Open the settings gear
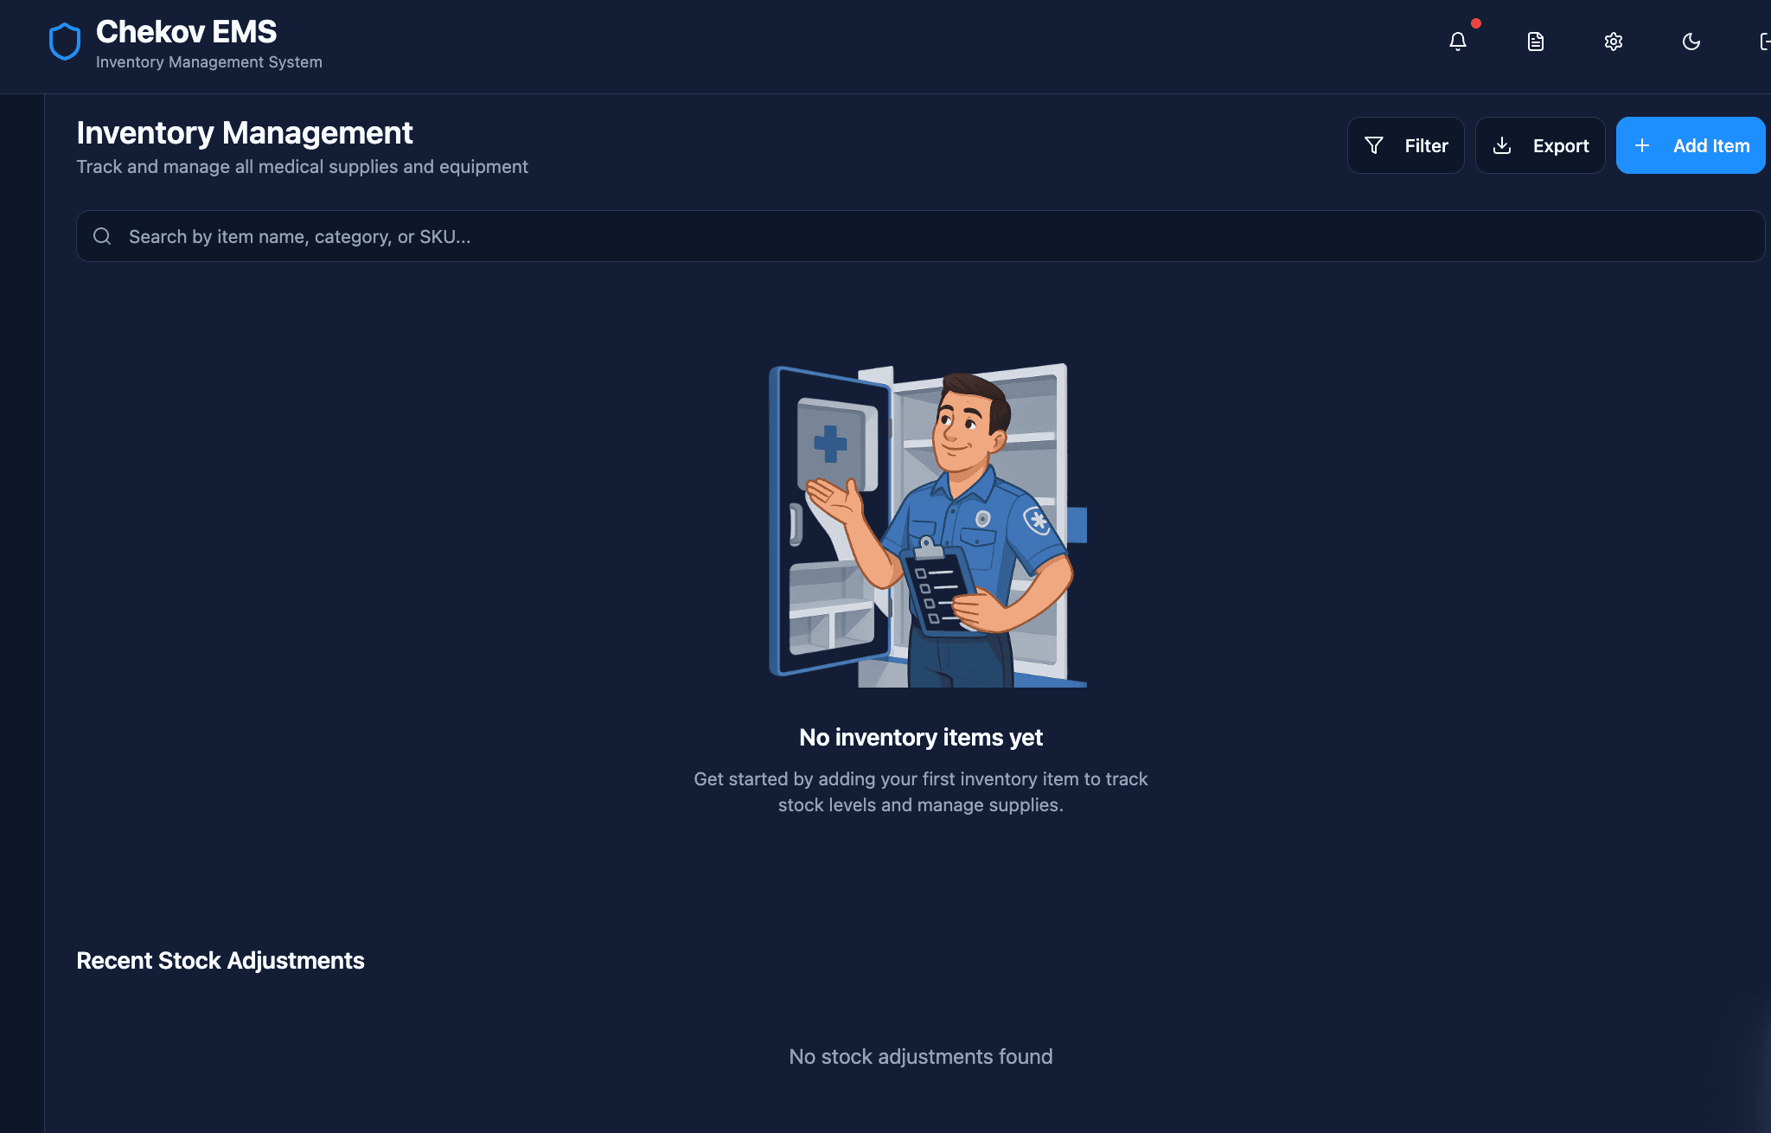Screen dimensions: 1771x1133 [x=1614, y=42]
